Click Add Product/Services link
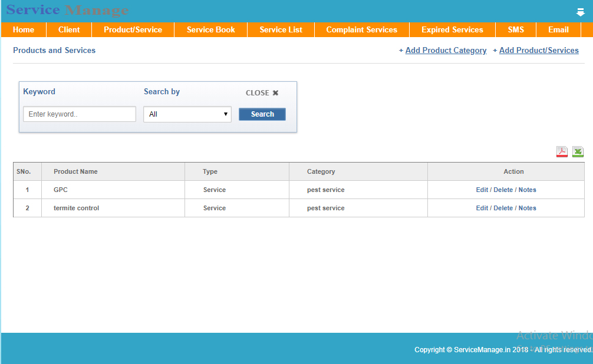The width and height of the screenshot is (593, 364). tap(539, 51)
